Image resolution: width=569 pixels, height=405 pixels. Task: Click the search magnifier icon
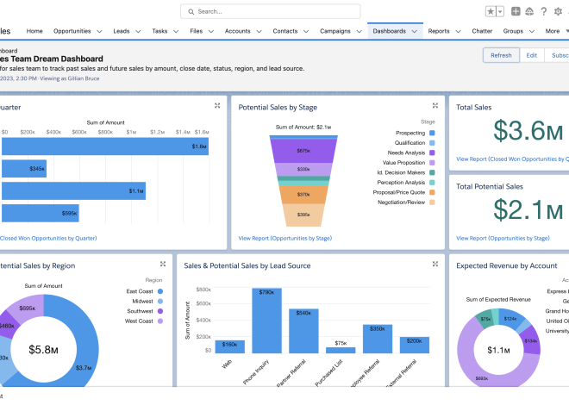click(191, 11)
